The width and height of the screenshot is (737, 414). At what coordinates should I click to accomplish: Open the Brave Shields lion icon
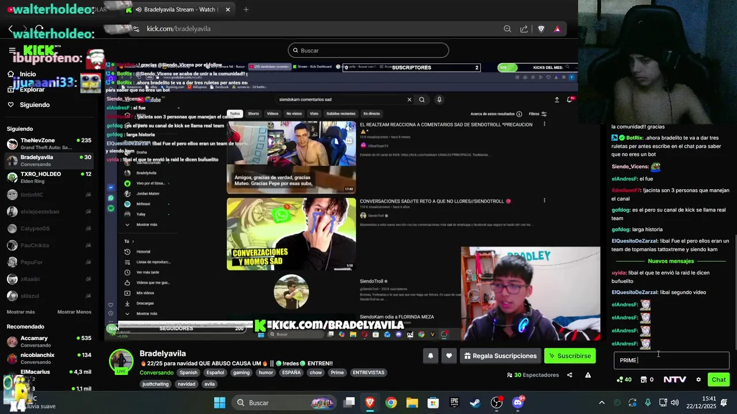point(541,29)
